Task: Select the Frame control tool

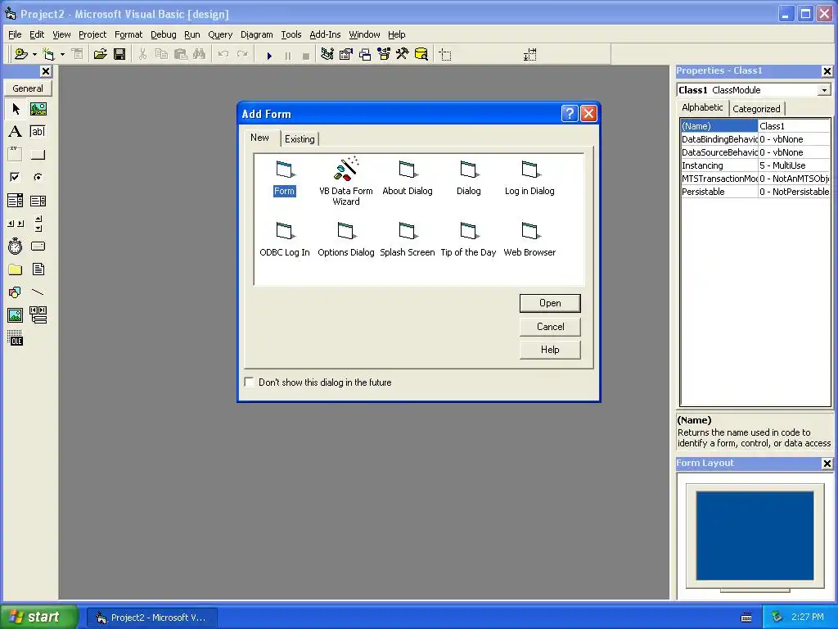Action: (15, 155)
